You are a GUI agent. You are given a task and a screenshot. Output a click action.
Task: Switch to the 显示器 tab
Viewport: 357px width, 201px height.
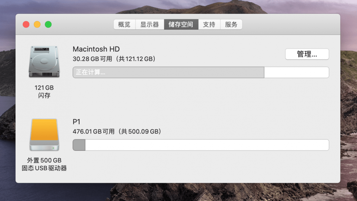tap(149, 24)
